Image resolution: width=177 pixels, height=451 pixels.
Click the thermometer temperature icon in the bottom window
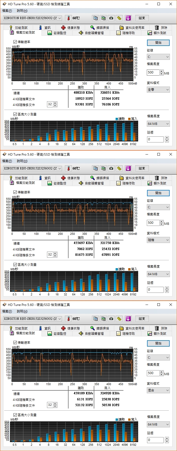point(68,319)
